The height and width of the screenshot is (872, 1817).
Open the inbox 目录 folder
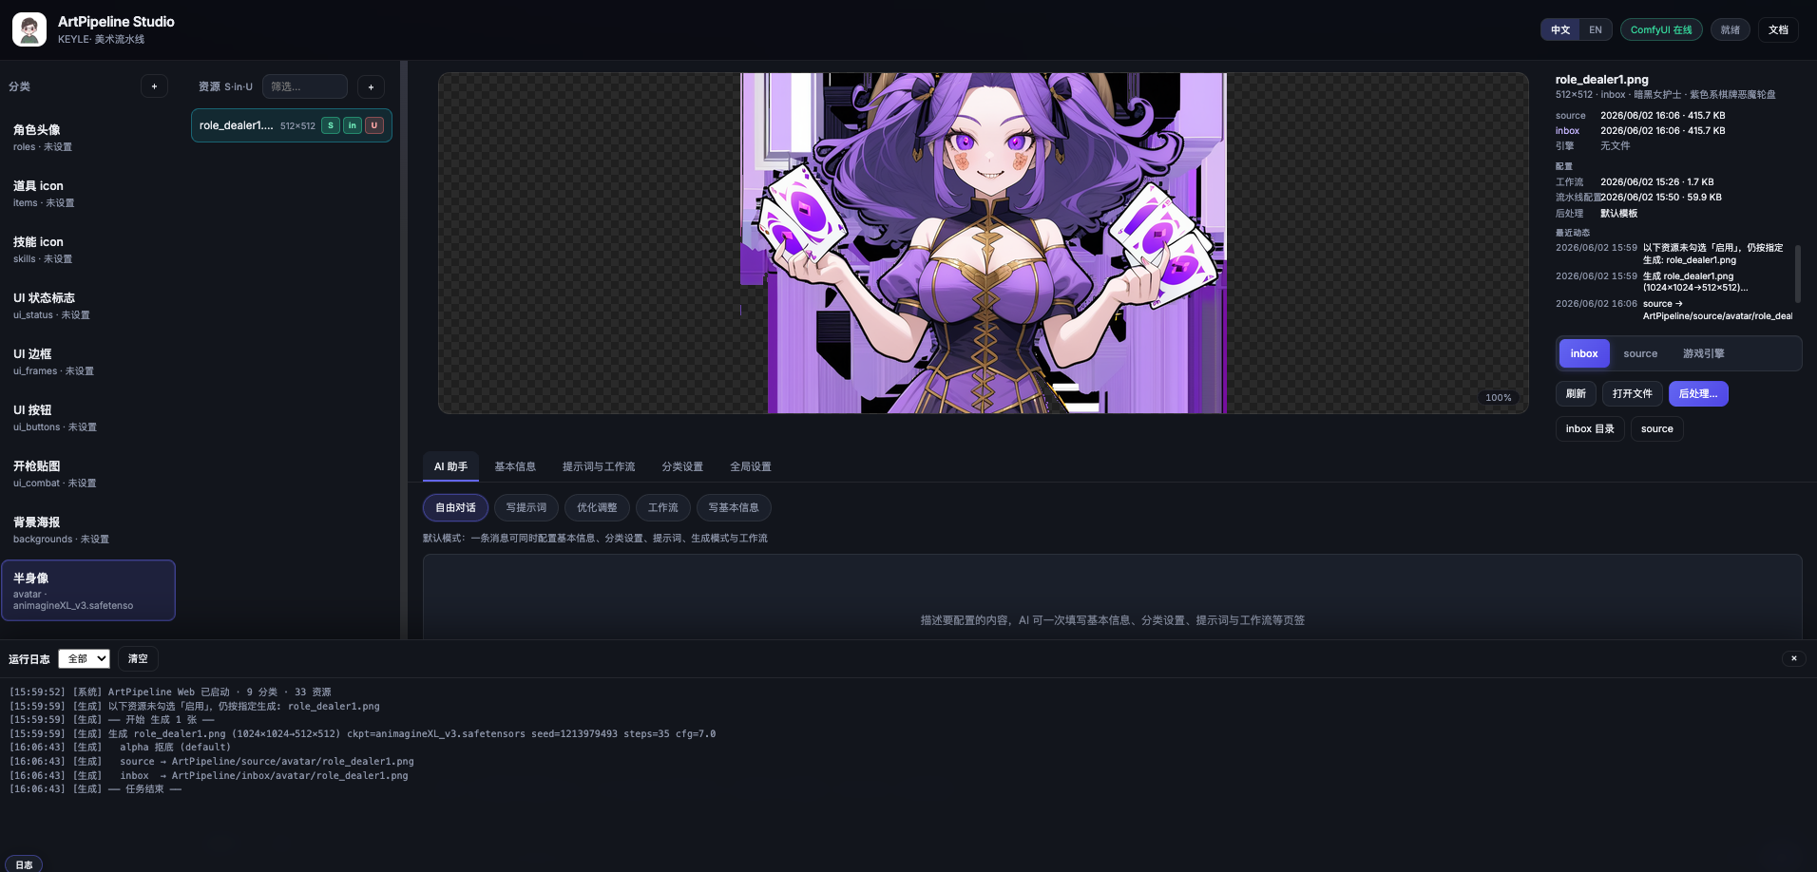1590,428
